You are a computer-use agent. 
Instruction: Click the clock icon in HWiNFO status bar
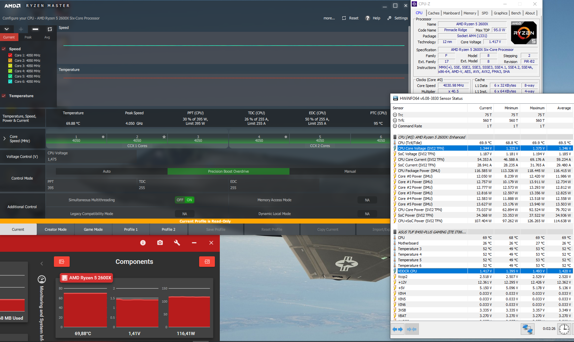coord(564,329)
